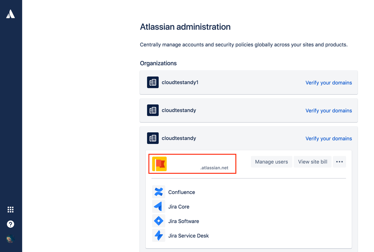This screenshot has height=252, width=374.
Task: Open the cloudtestandy1 organization
Action: 180,82
